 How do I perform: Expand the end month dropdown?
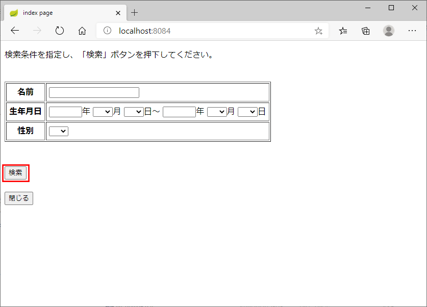point(217,112)
